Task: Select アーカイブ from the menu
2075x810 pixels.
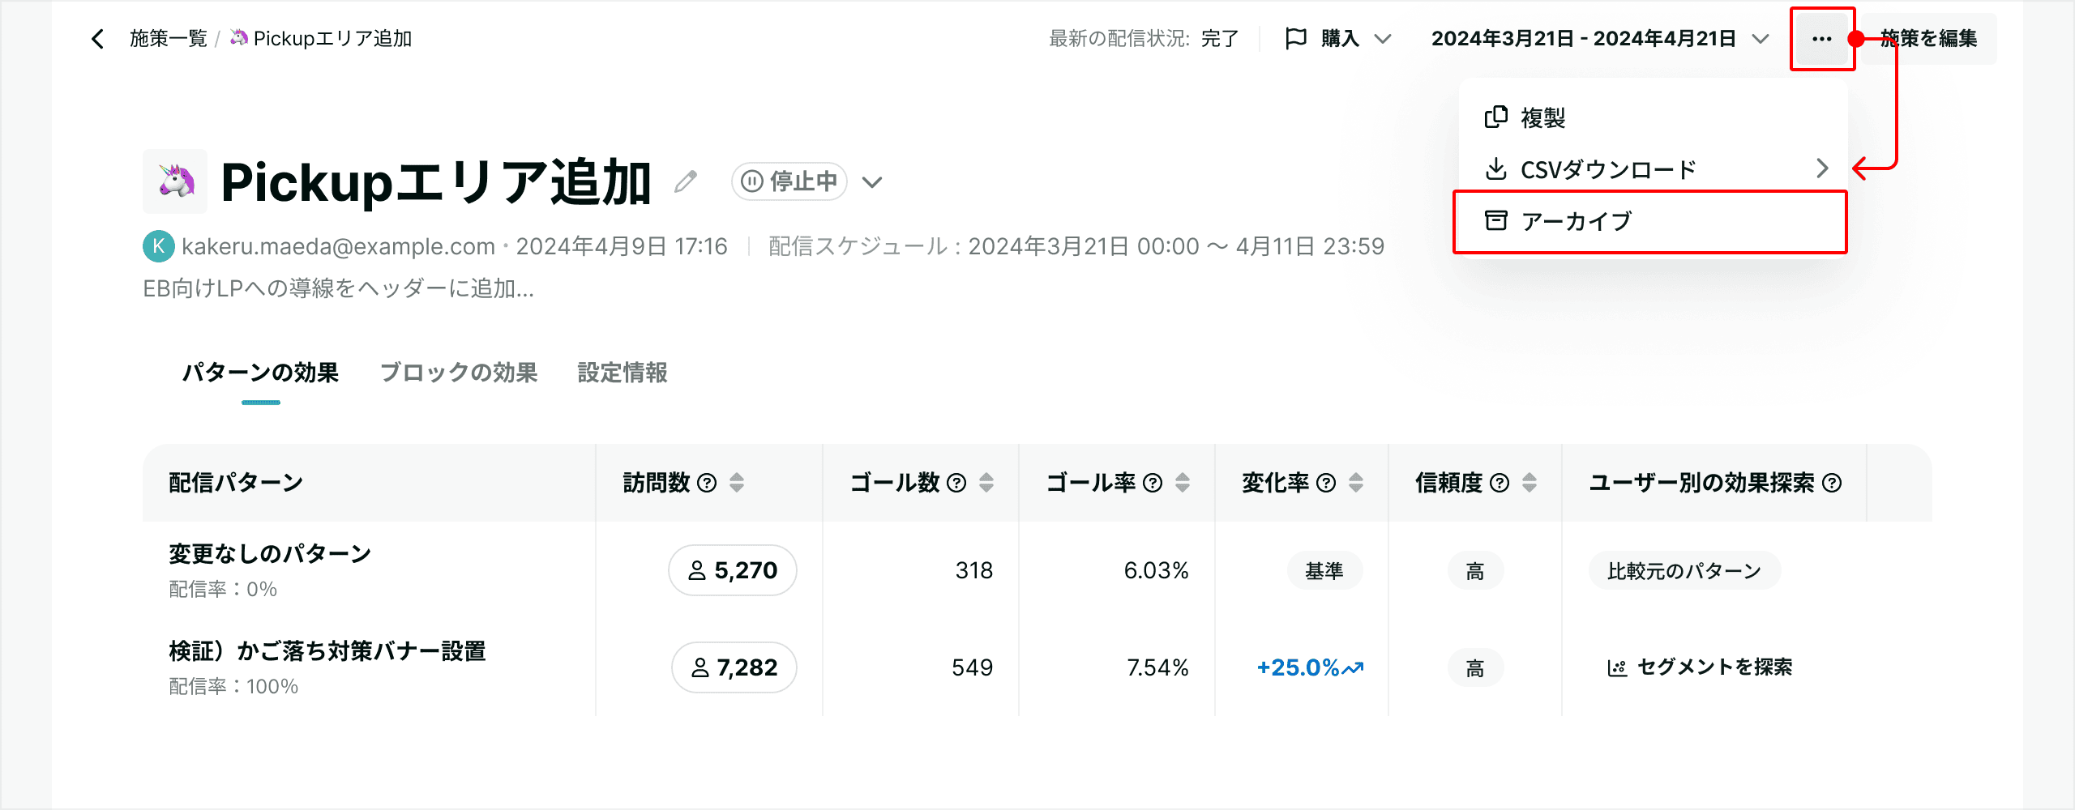Action: coord(1650,221)
